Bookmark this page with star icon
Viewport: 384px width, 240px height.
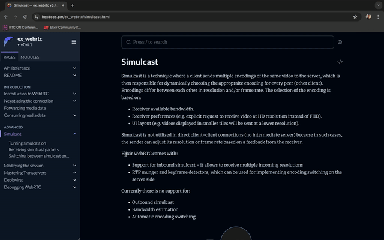(355, 17)
